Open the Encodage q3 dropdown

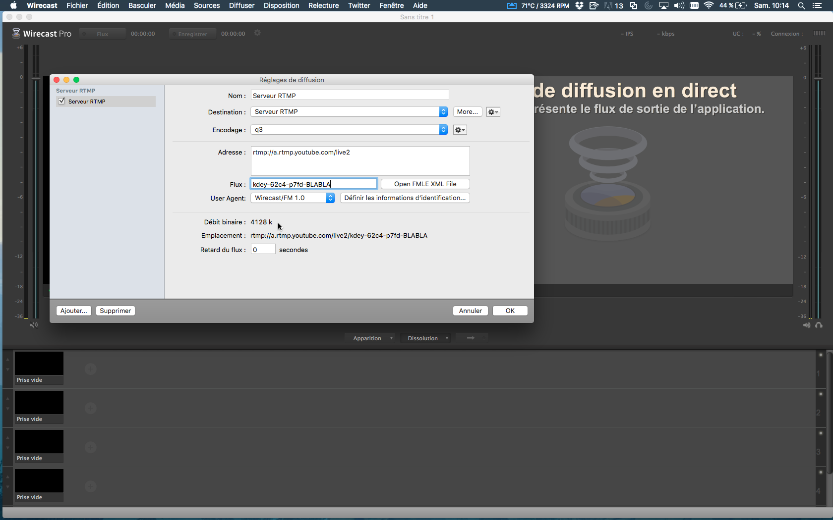pyautogui.click(x=349, y=130)
